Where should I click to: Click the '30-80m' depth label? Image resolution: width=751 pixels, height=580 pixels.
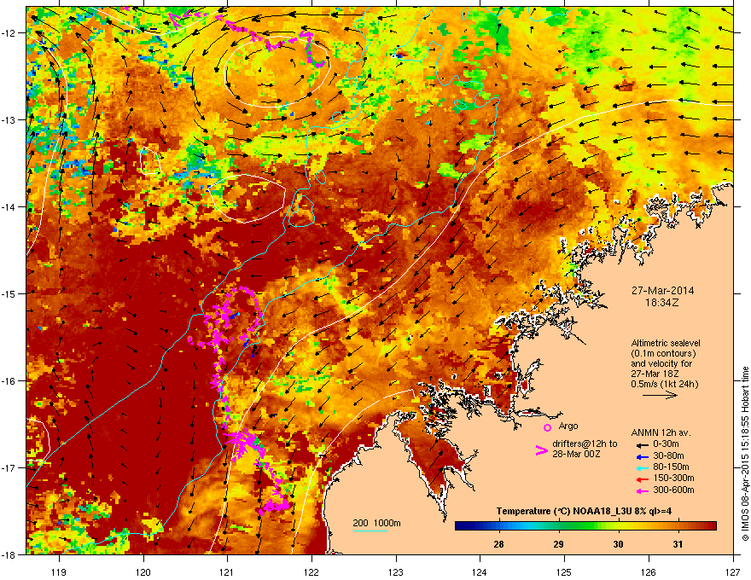tap(668, 455)
